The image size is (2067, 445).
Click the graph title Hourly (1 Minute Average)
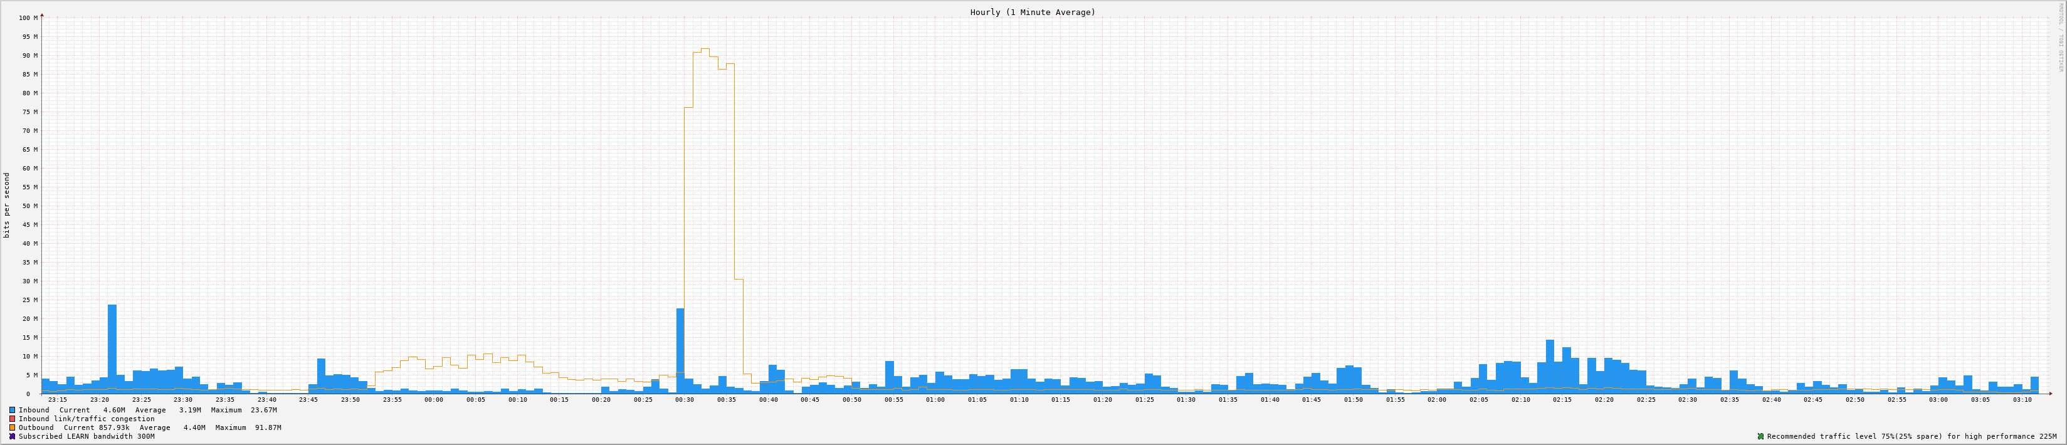coord(1032,12)
